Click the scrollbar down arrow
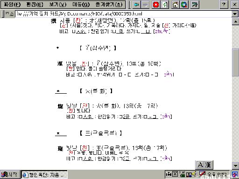This screenshot has height=179, width=239. point(235,166)
